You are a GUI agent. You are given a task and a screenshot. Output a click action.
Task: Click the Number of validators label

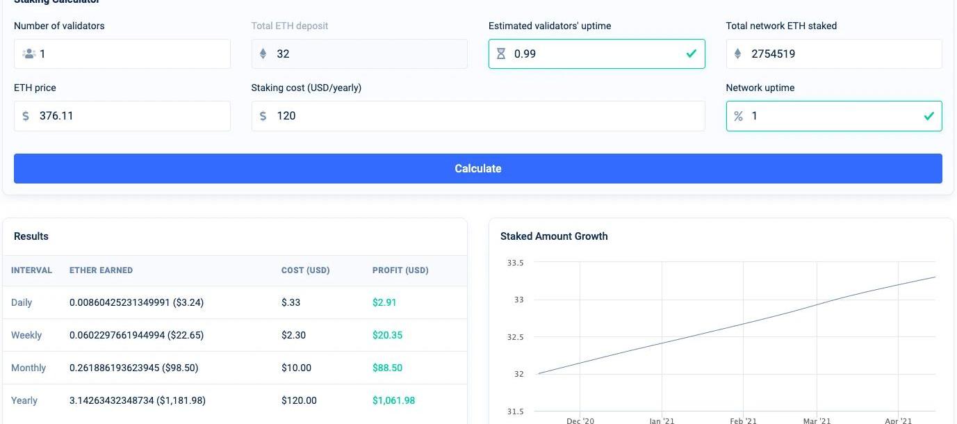point(59,26)
